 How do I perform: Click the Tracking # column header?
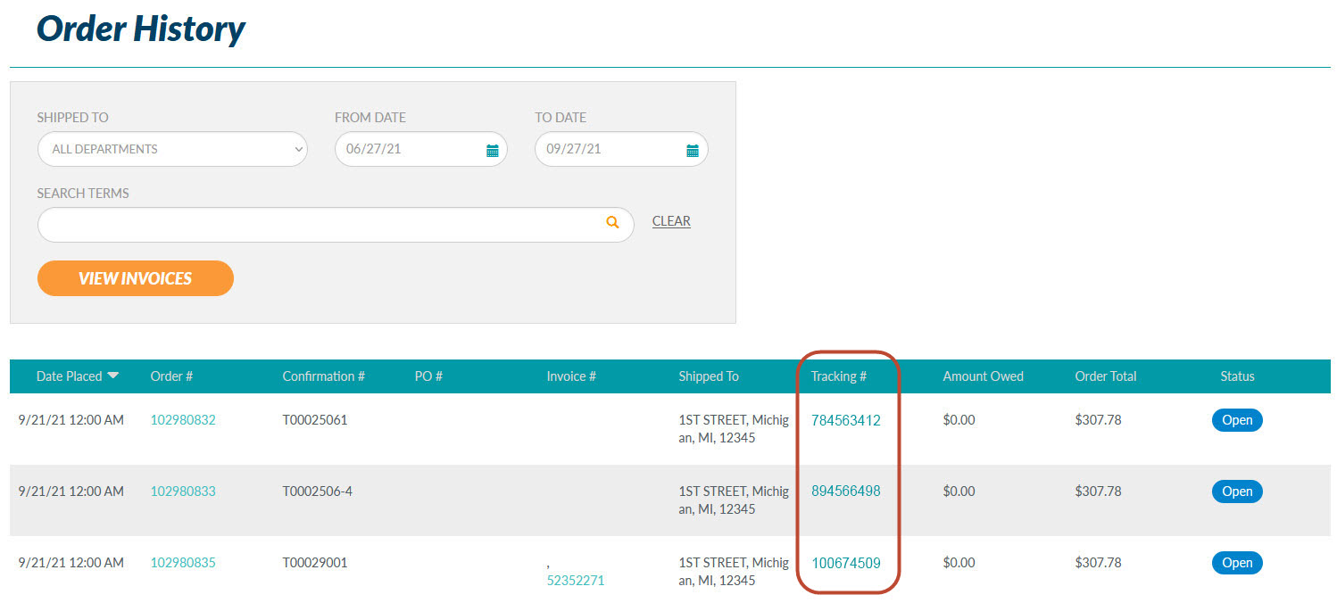[839, 376]
